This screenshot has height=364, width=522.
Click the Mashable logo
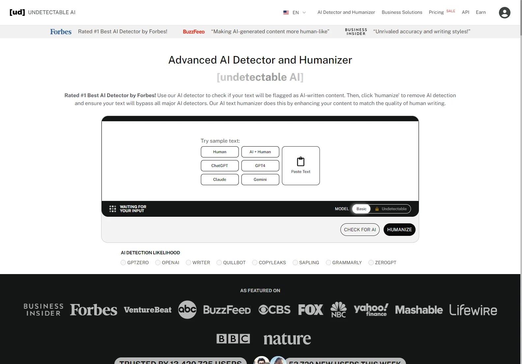coord(419,310)
